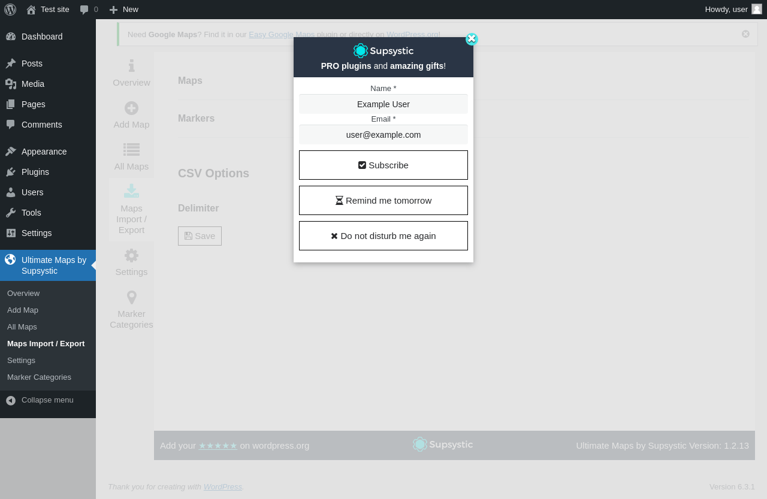Open Overview submenu link

pos(23,294)
